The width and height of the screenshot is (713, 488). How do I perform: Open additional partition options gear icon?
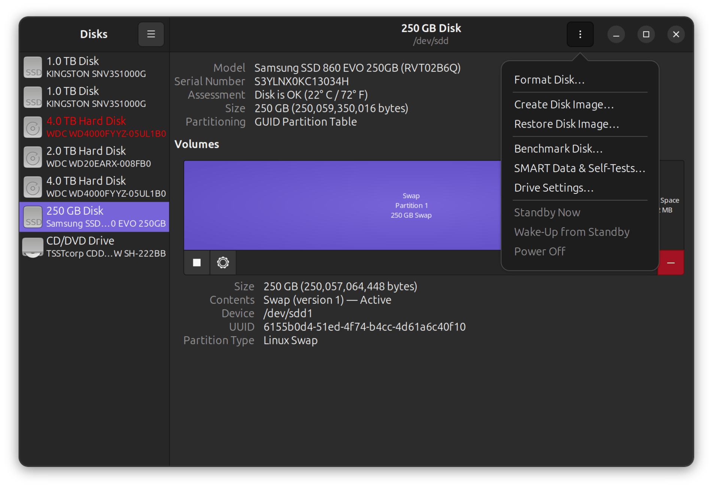(223, 263)
